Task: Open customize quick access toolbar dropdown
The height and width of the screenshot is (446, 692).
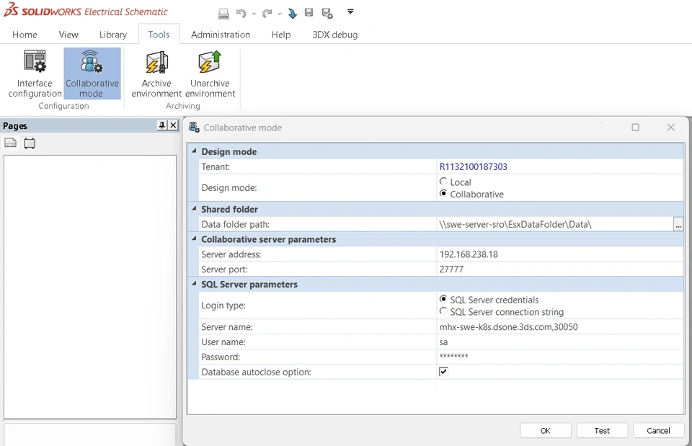Action: tap(350, 12)
